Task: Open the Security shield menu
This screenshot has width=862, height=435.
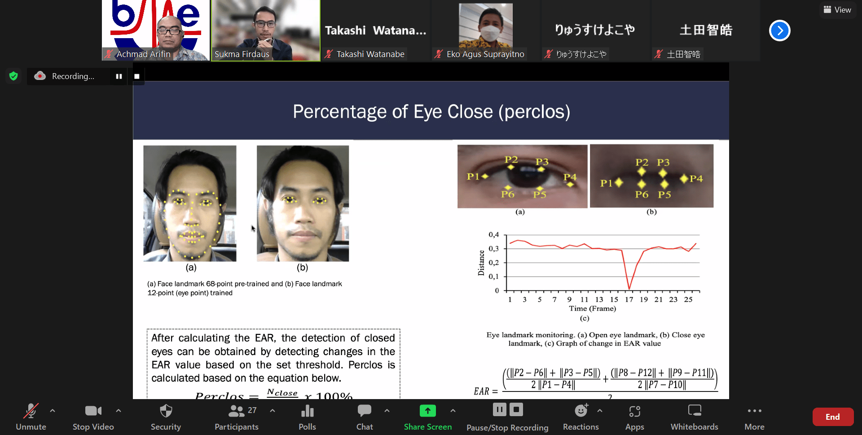Action: 166,417
